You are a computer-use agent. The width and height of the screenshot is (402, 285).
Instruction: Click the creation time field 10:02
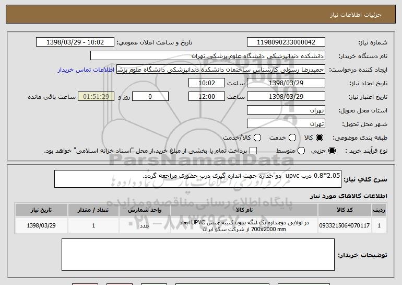(x=207, y=83)
